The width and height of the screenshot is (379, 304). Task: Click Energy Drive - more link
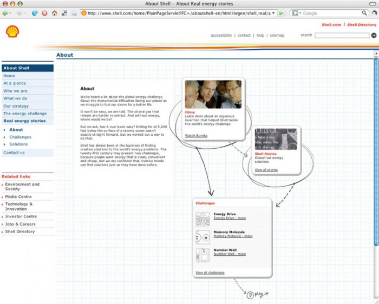point(230,219)
